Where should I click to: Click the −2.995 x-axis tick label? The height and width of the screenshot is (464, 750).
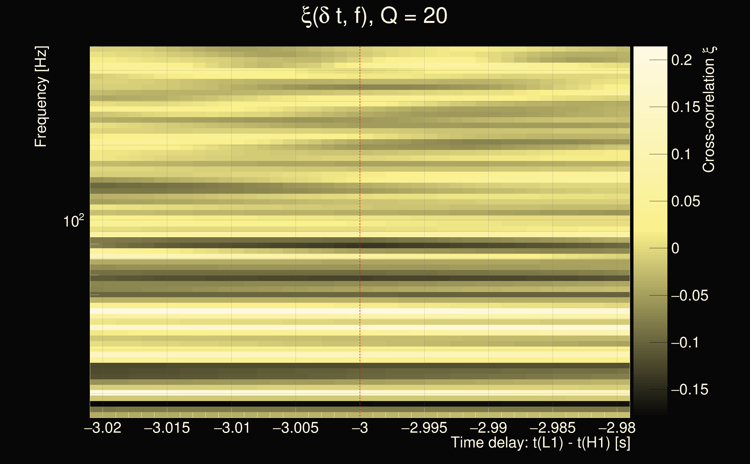click(x=424, y=428)
